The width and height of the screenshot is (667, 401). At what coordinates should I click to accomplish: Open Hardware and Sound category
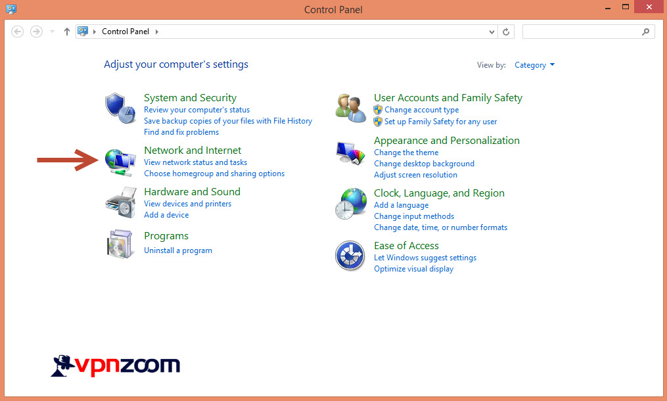tap(193, 191)
